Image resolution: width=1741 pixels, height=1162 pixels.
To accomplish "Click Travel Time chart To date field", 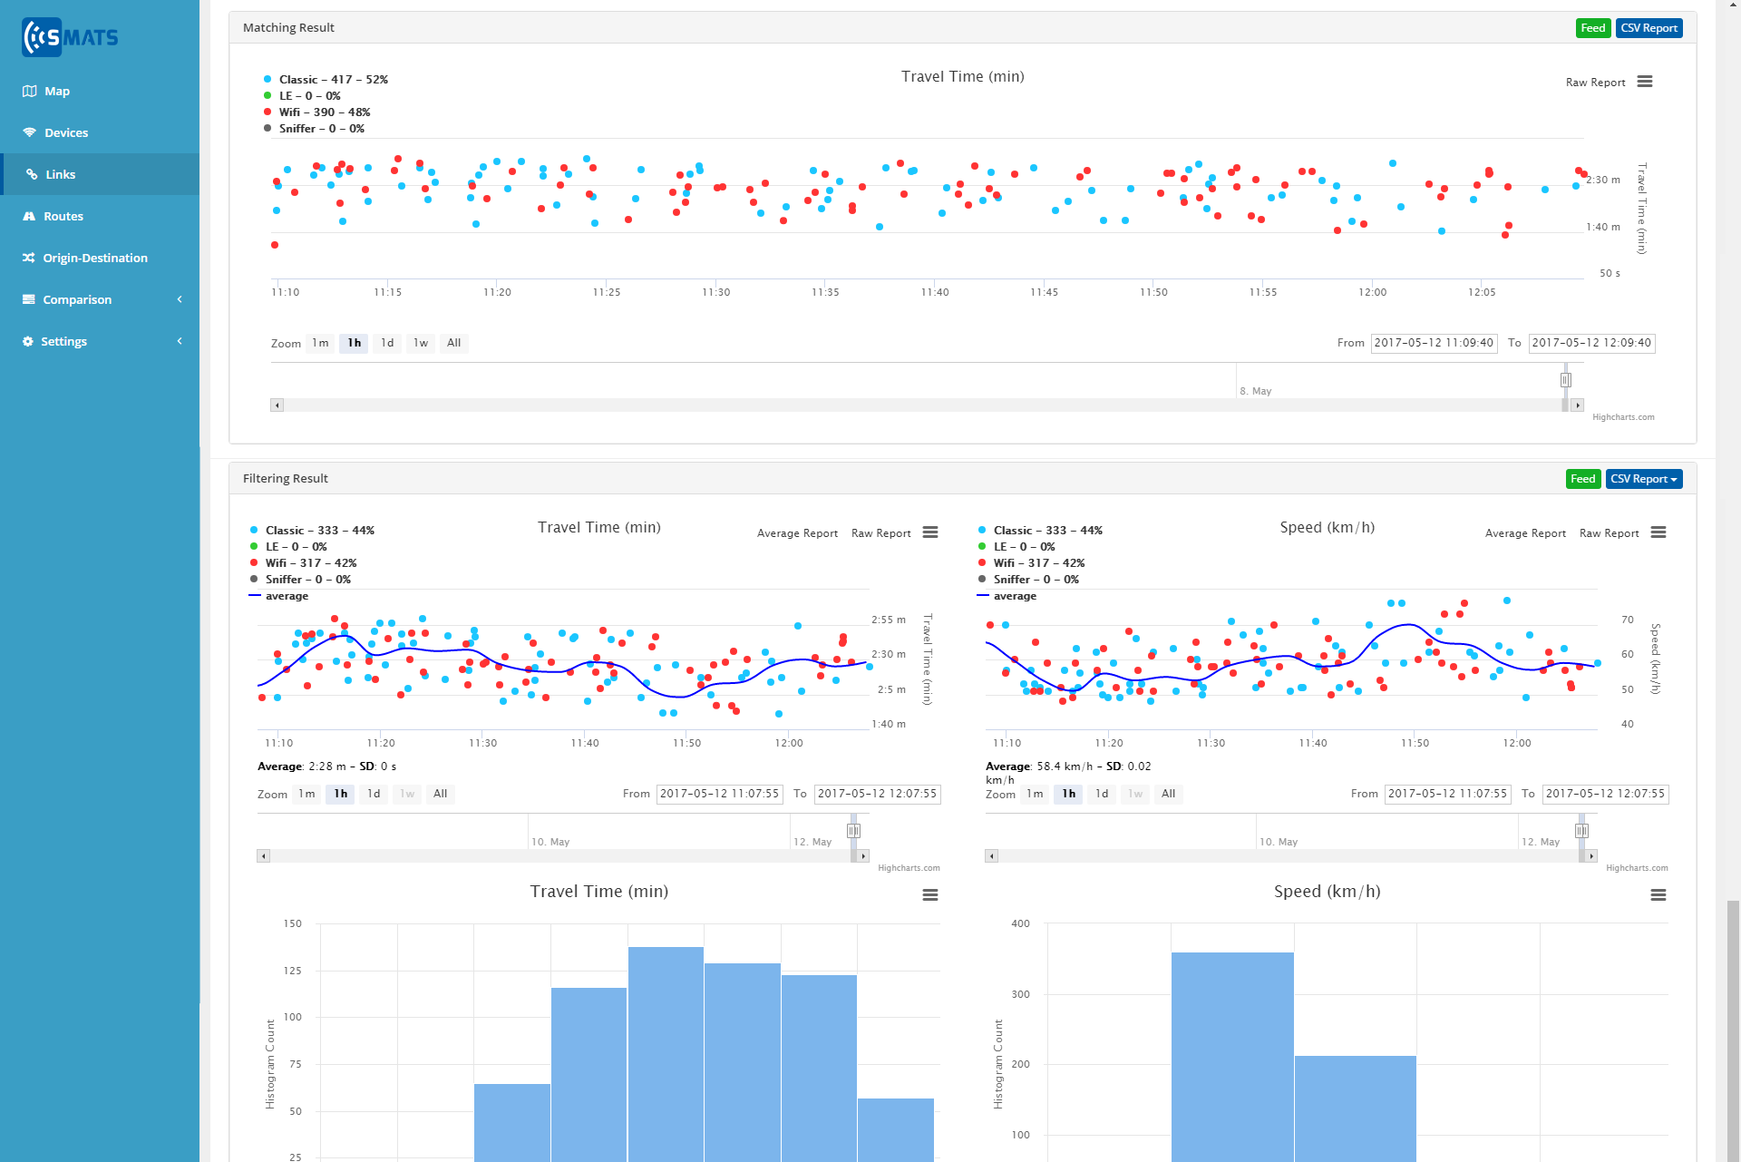I will pos(877,794).
